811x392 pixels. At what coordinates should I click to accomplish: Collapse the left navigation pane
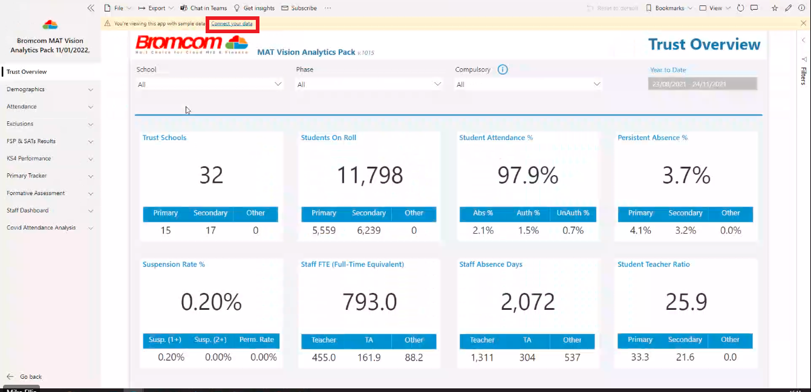pyautogui.click(x=91, y=8)
